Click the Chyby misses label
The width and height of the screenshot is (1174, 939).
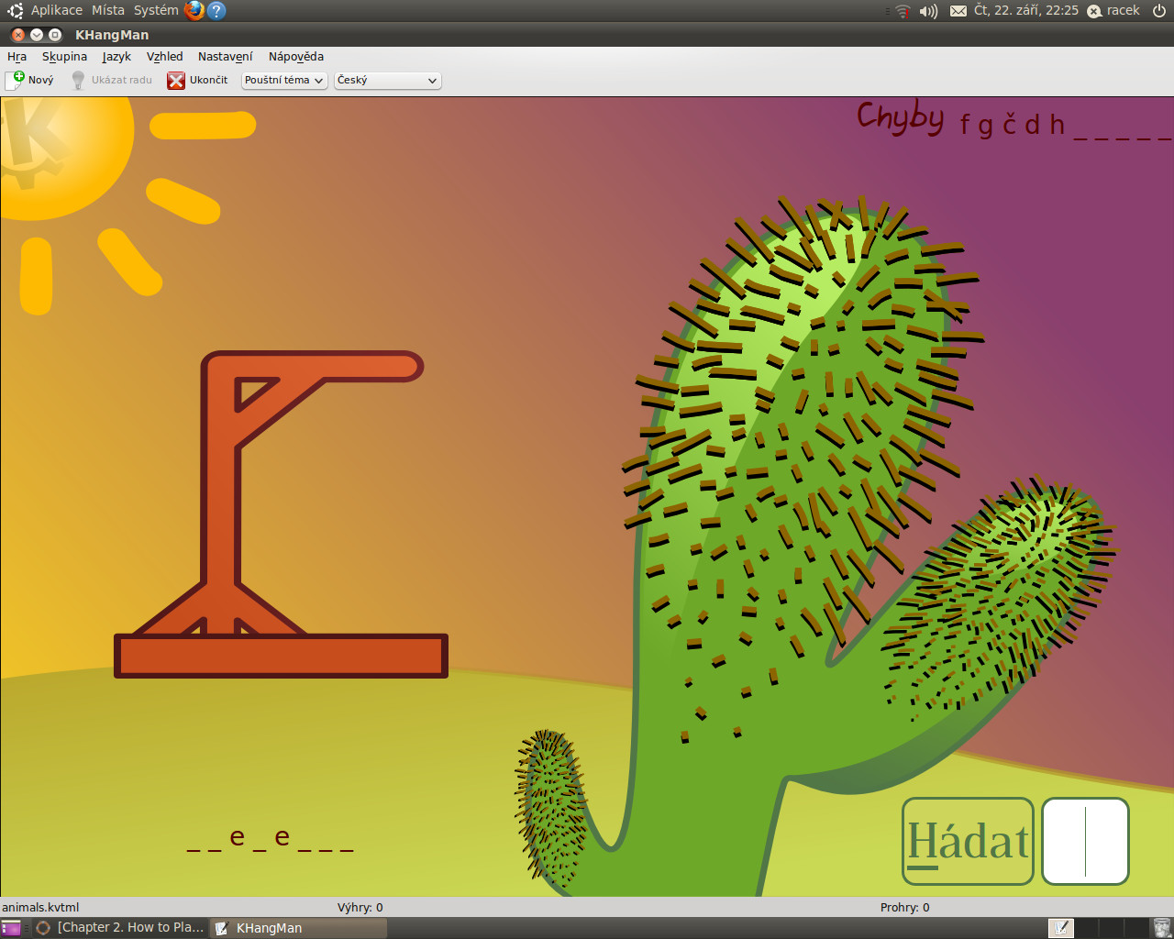901,117
